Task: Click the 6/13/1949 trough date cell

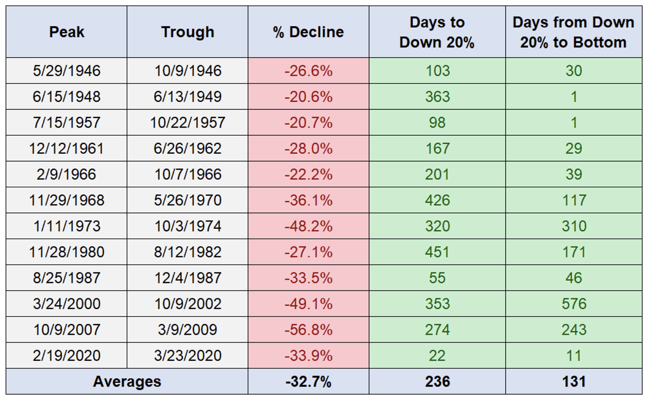Action: 187,97
